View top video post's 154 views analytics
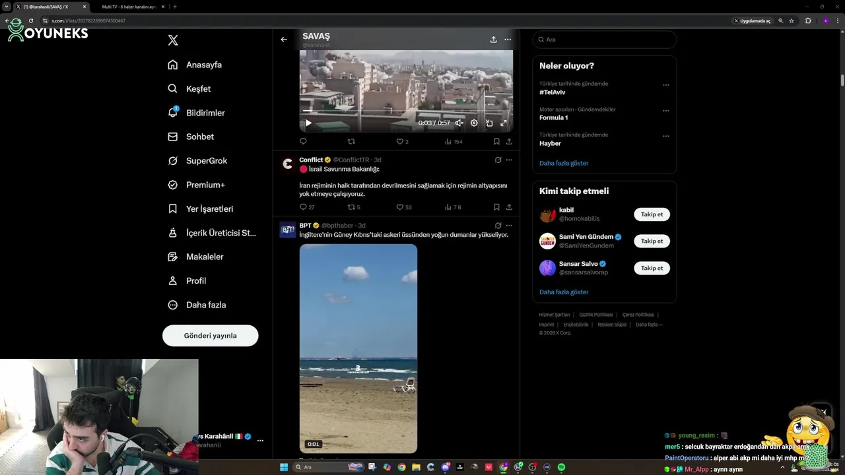This screenshot has height=475, width=845. 454,141
